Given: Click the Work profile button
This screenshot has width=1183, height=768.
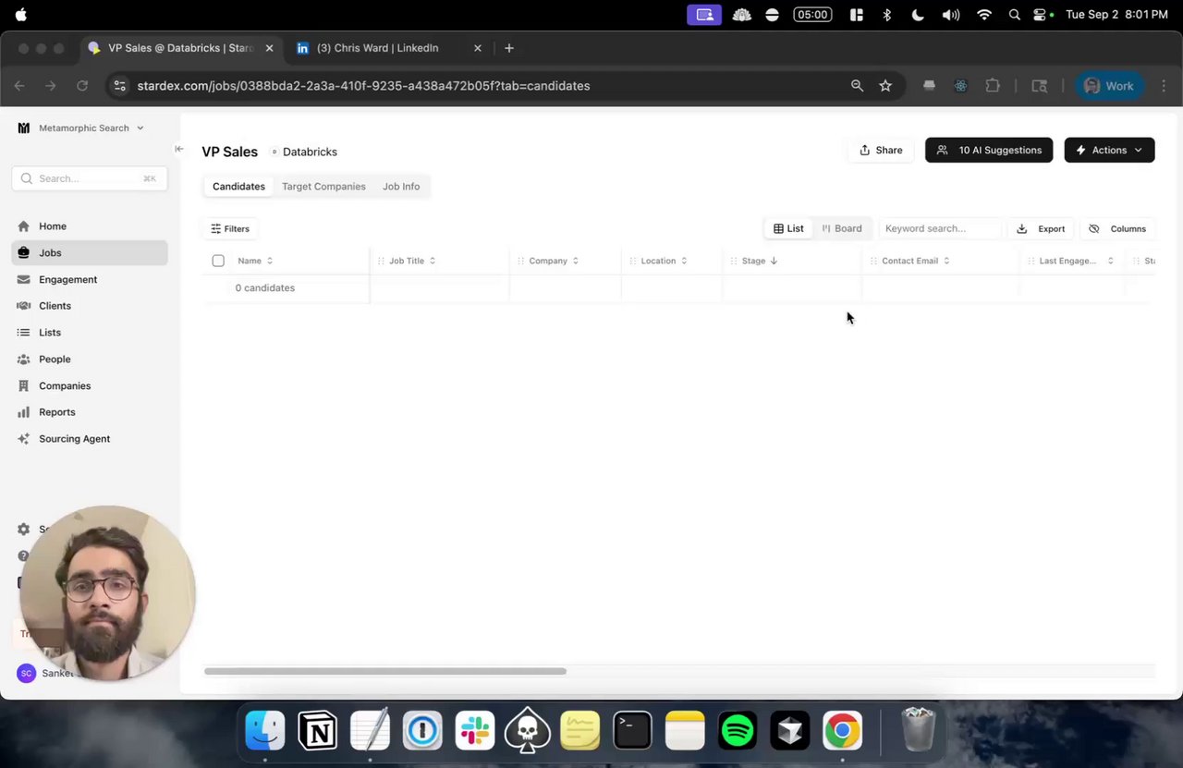Looking at the screenshot, I should [x=1109, y=86].
